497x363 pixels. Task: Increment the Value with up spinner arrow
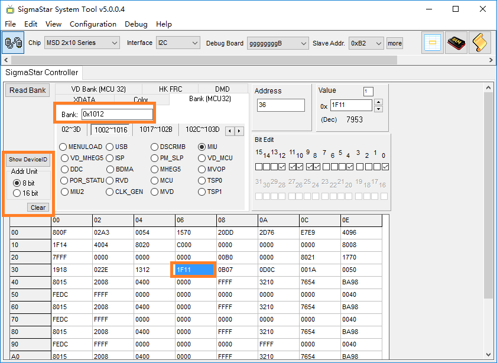tap(379, 102)
